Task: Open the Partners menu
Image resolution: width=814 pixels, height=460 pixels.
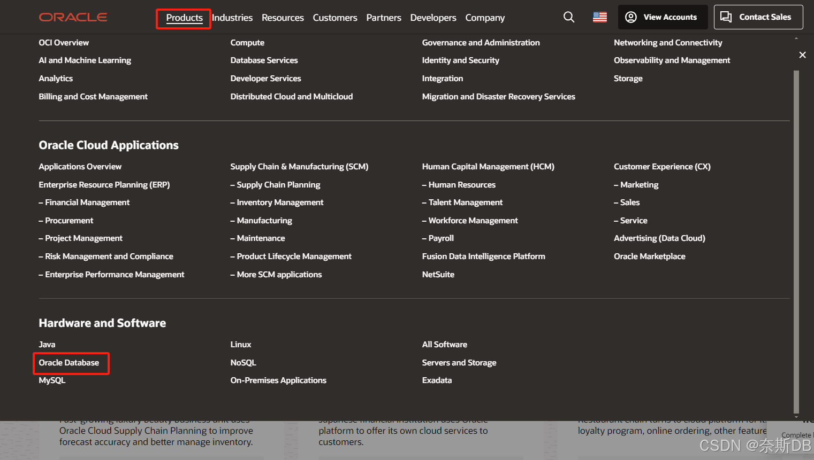Action: (384, 18)
